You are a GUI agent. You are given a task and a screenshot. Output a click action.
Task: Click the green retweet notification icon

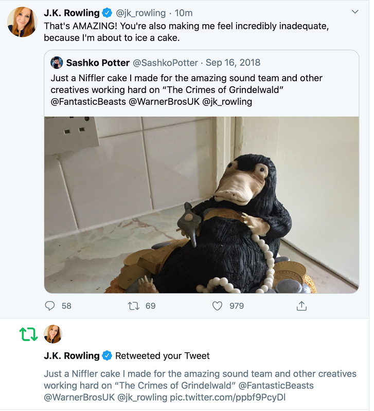(x=28, y=334)
